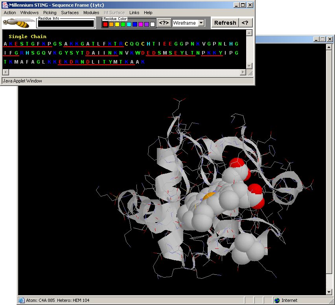The height and width of the screenshot is (305, 335).
Task: Choose the yellow residue color swatch
Action: (117, 24)
